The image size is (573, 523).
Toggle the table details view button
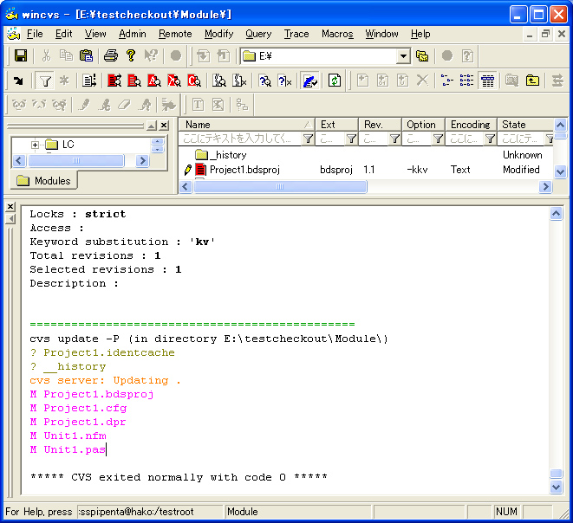click(487, 81)
